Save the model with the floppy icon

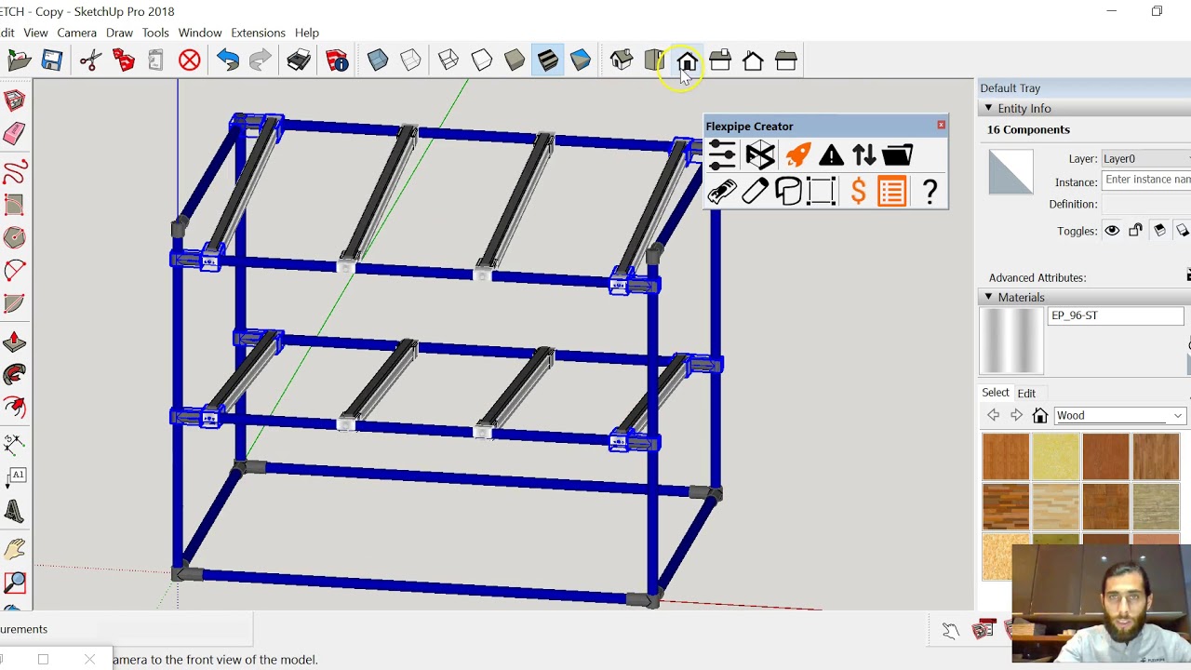(52, 61)
